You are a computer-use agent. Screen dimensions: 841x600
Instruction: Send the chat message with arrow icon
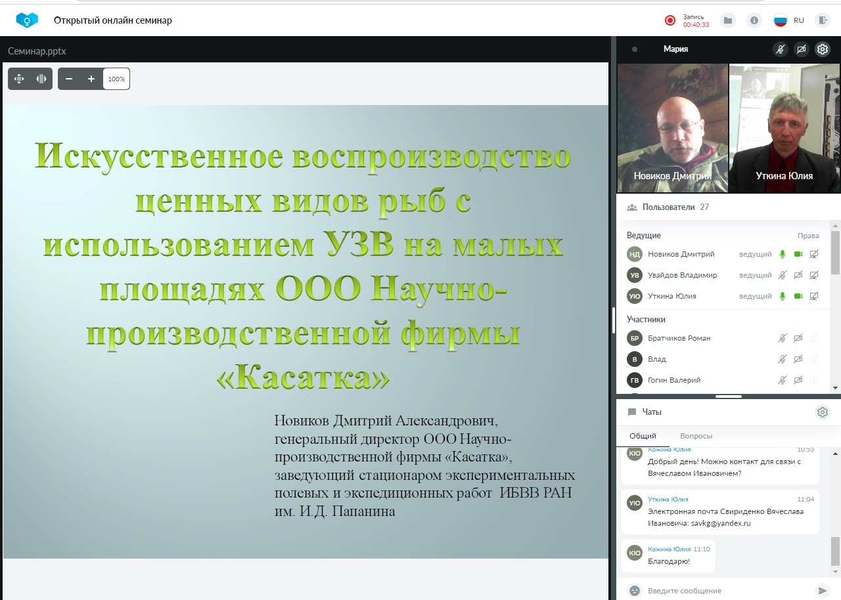tap(821, 590)
